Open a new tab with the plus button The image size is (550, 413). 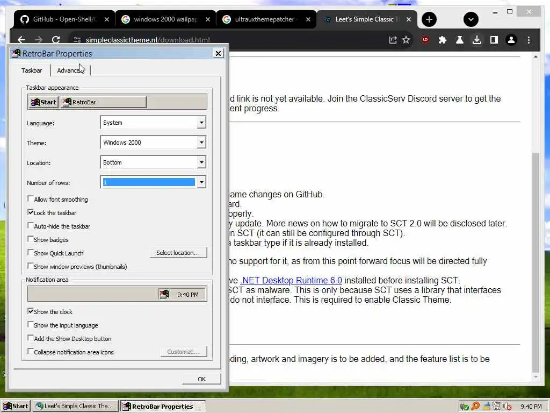(429, 19)
